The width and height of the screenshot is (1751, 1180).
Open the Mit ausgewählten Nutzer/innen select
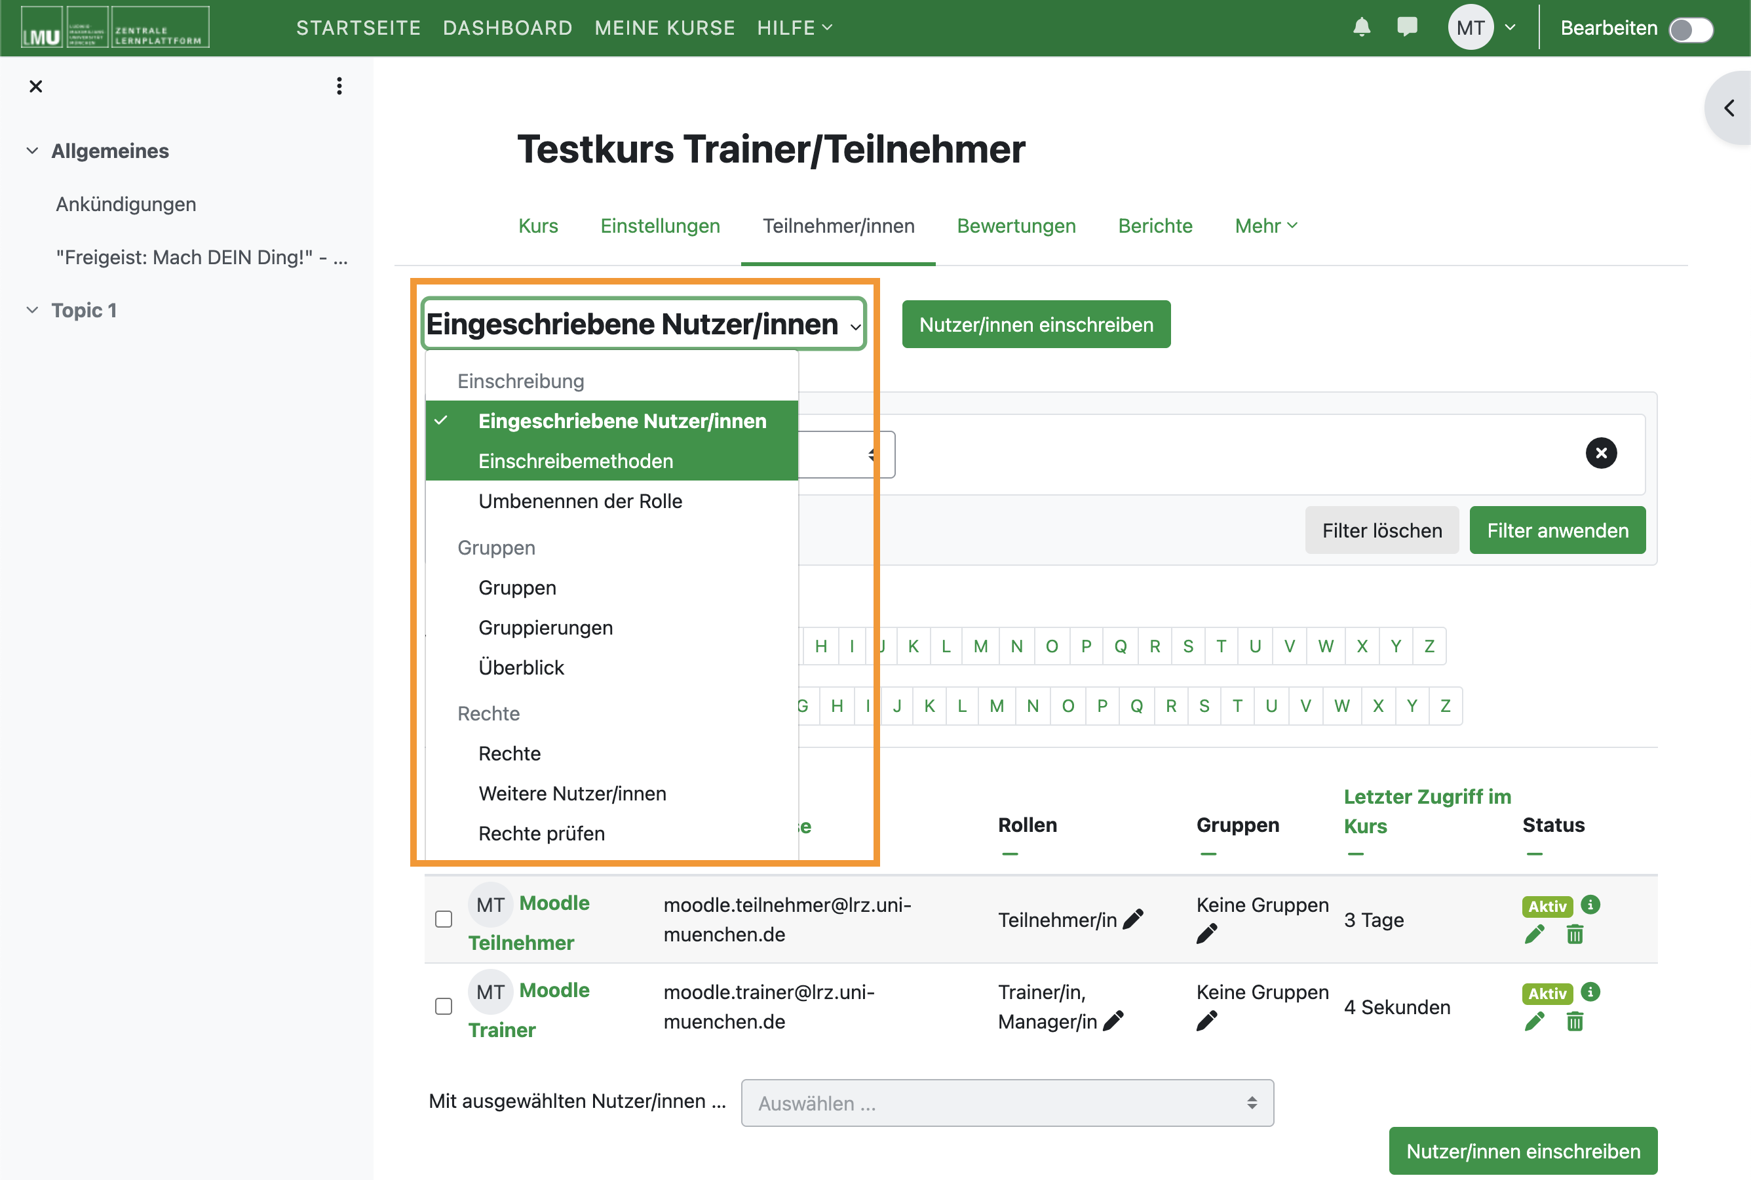click(1007, 1103)
